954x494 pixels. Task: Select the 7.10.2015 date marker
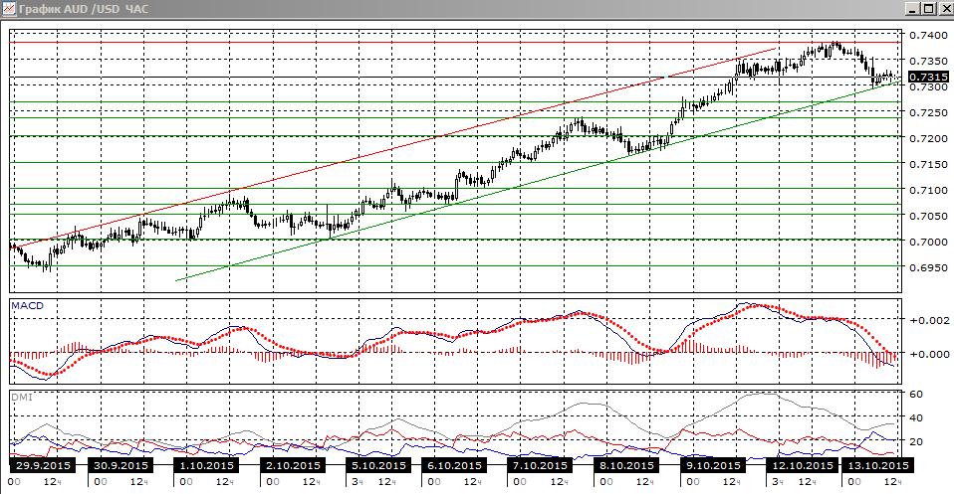pyautogui.click(x=540, y=465)
